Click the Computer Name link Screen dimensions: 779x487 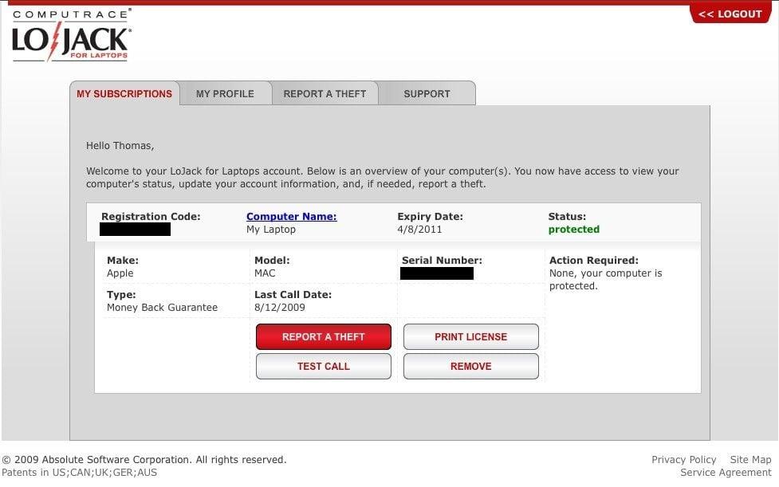(292, 217)
